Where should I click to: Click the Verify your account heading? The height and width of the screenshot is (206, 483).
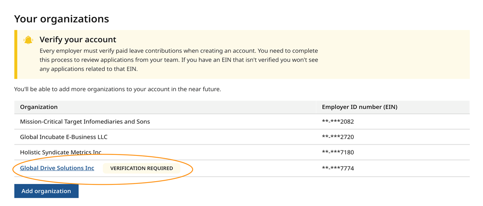(x=78, y=40)
